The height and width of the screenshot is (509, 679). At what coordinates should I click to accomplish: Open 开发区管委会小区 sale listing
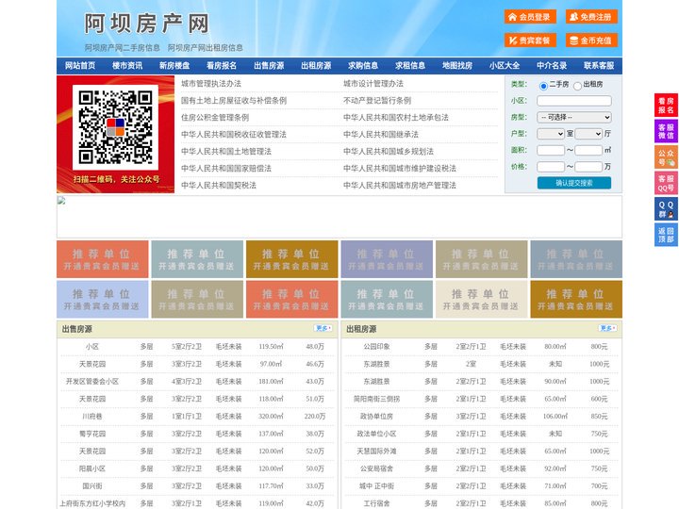(92, 382)
